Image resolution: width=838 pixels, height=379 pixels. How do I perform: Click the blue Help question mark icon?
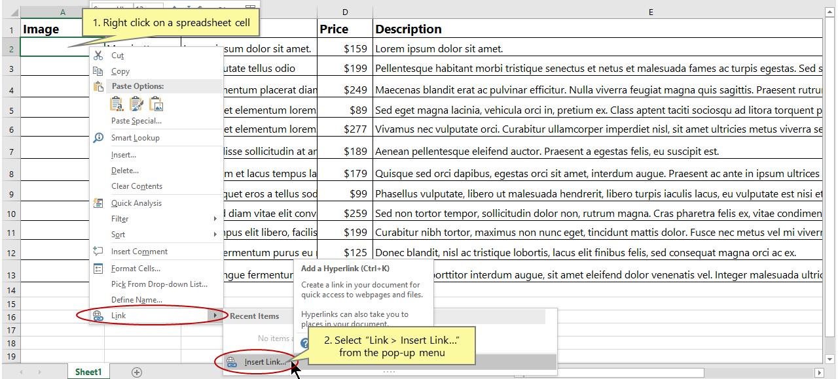(x=304, y=342)
